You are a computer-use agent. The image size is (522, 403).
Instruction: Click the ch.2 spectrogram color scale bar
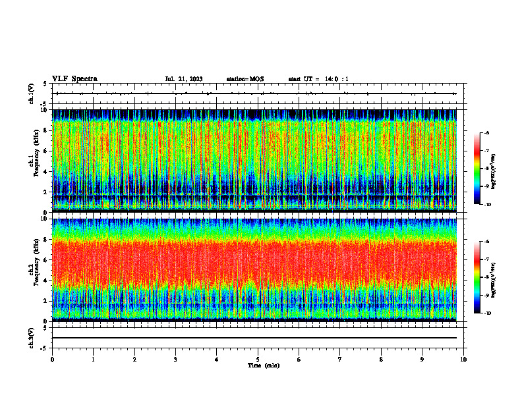pos(477,277)
